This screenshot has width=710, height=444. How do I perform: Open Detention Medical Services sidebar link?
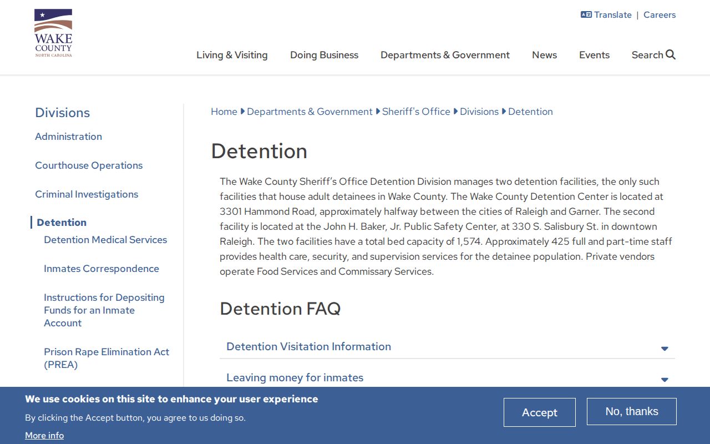[105, 240]
